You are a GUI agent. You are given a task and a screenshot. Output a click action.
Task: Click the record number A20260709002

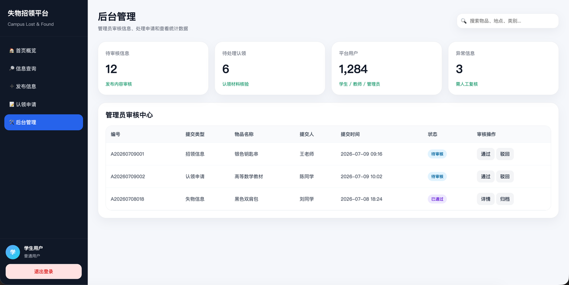[x=128, y=176]
